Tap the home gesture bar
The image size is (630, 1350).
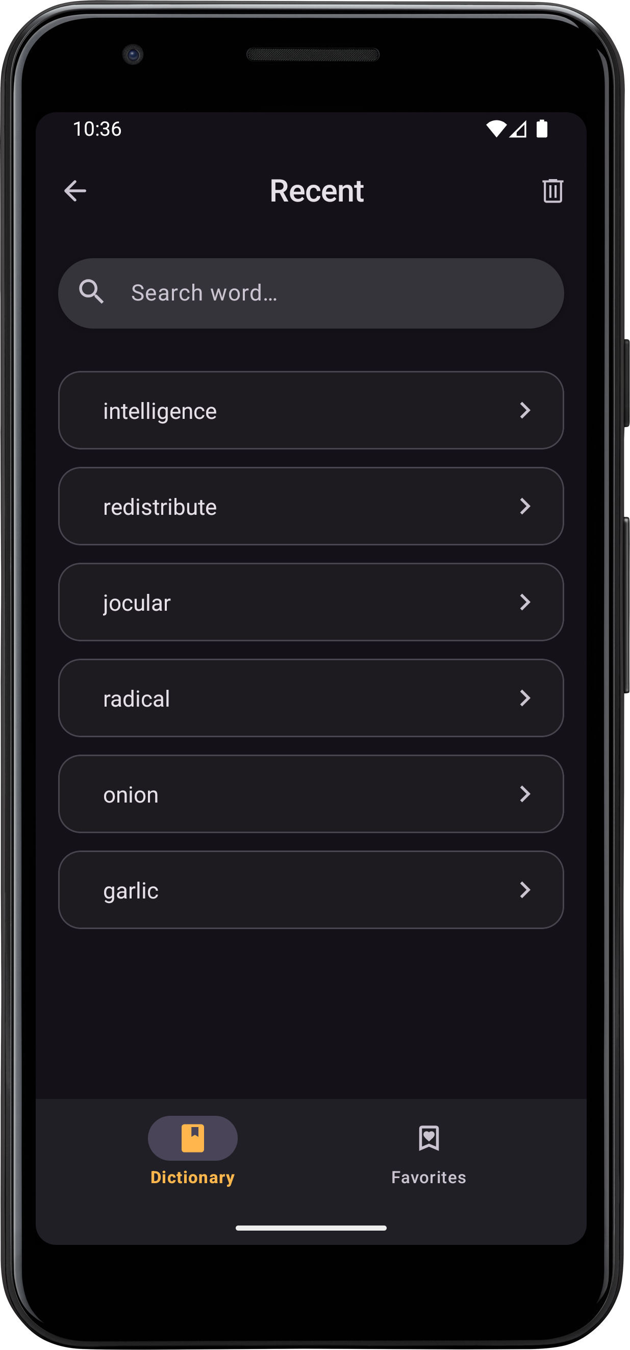311,1228
